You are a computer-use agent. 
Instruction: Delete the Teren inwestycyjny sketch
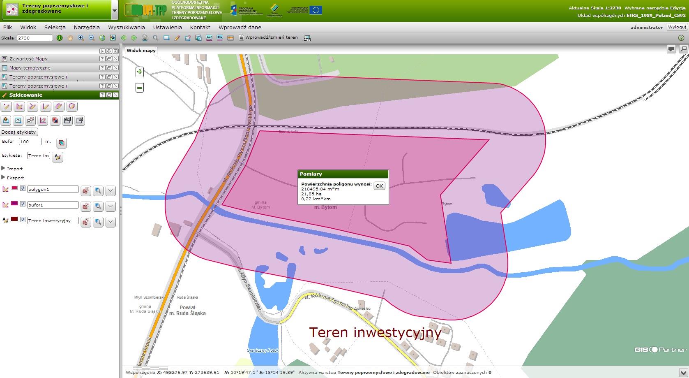pyautogui.click(x=85, y=222)
